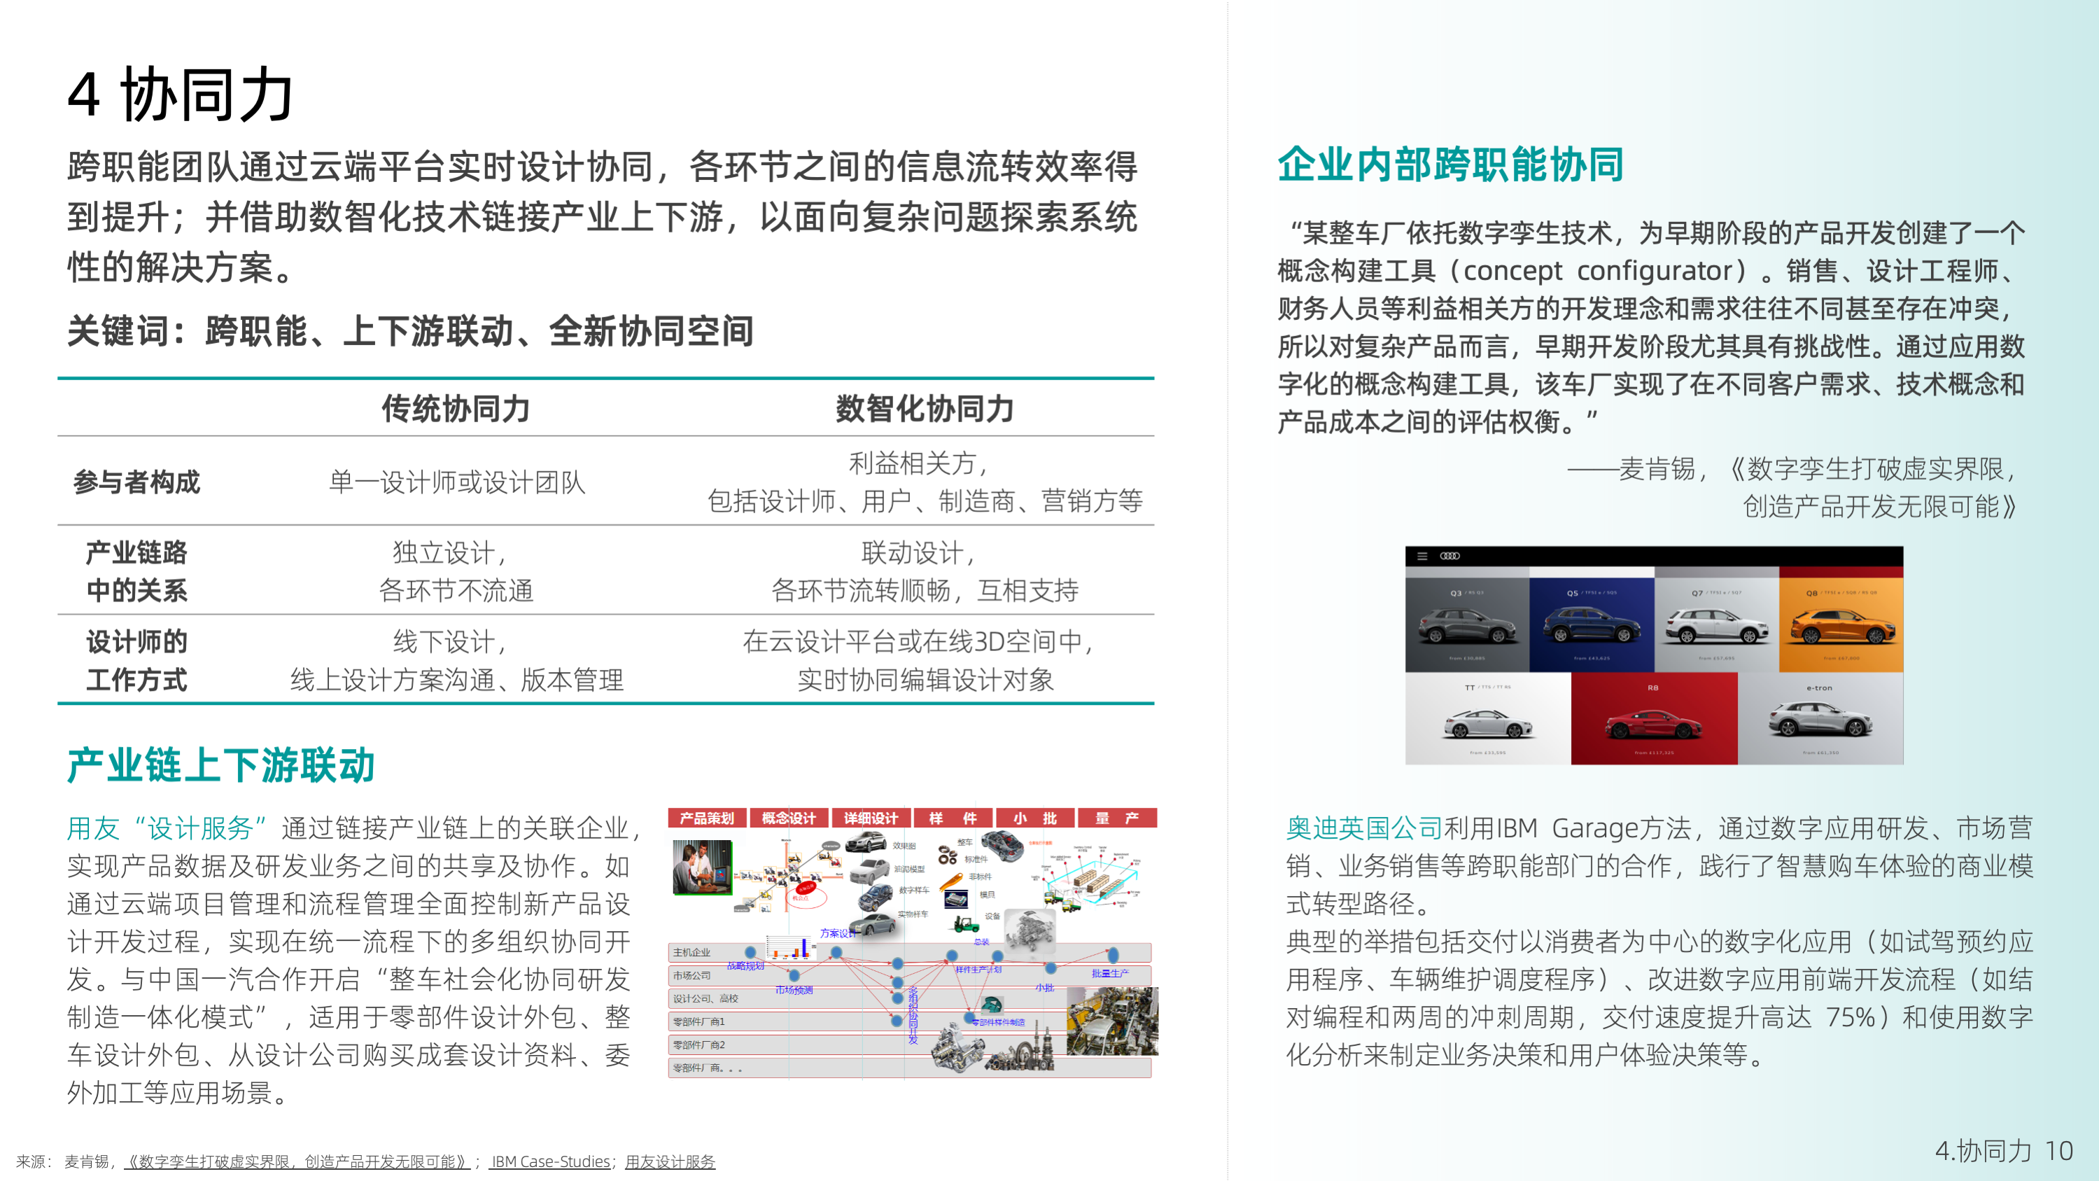Open the 用友设计服务 source link

point(670,1161)
